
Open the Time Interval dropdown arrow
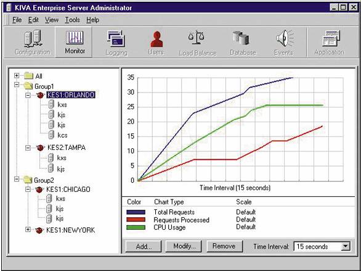(x=346, y=246)
